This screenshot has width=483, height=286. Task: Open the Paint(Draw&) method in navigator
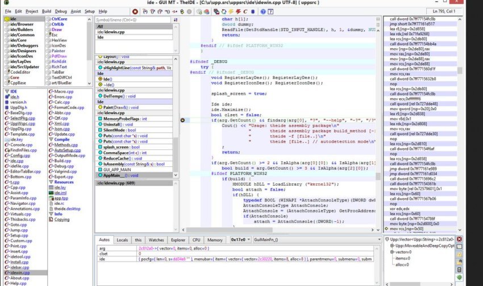(114, 107)
